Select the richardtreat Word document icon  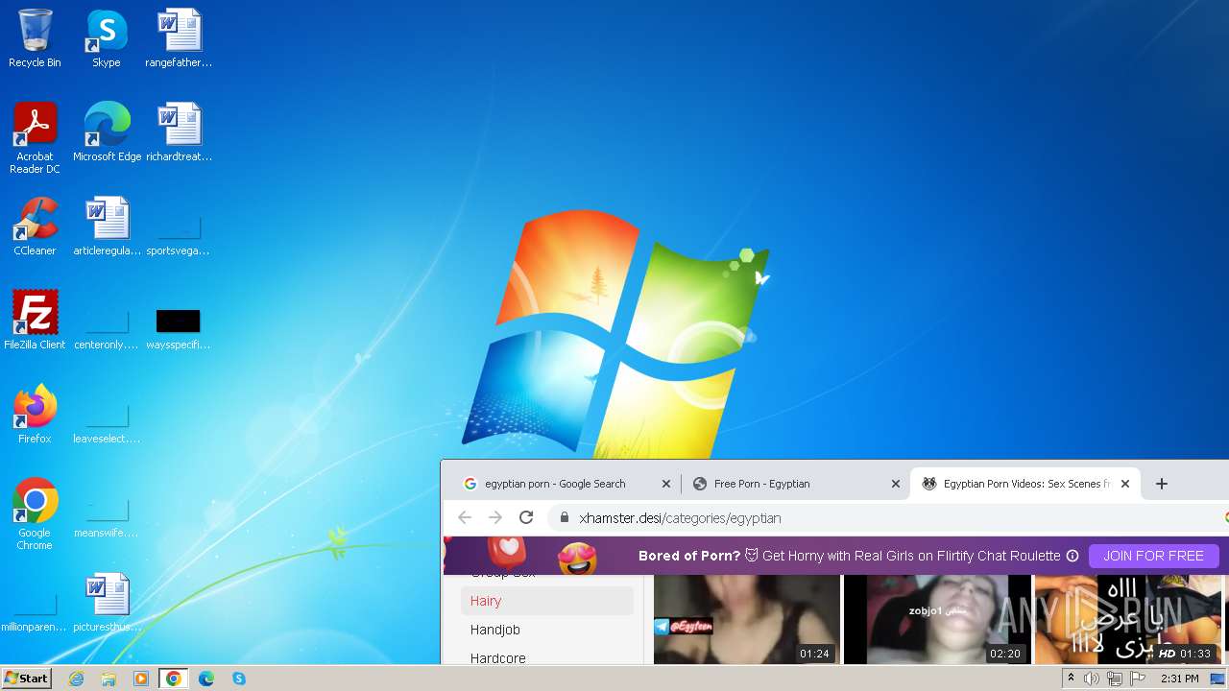pos(179,131)
